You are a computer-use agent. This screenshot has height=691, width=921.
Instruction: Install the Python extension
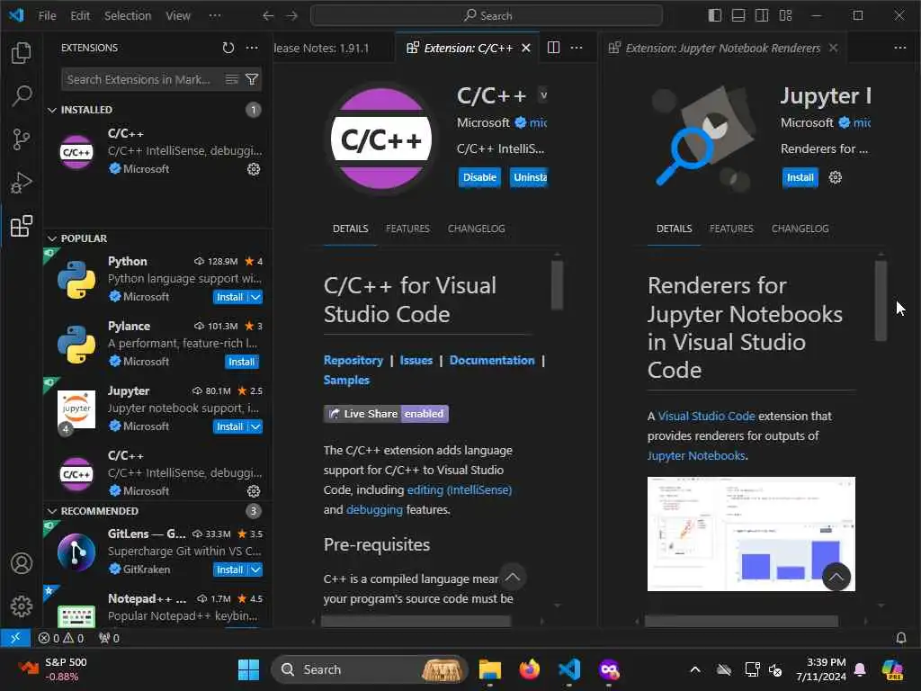point(229,297)
